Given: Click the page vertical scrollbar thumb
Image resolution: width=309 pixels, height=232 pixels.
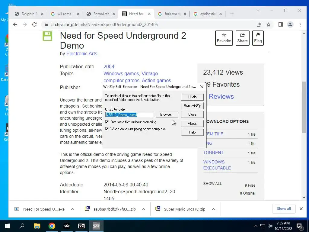Looking at the screenshot, I should [x=304, y=107].
